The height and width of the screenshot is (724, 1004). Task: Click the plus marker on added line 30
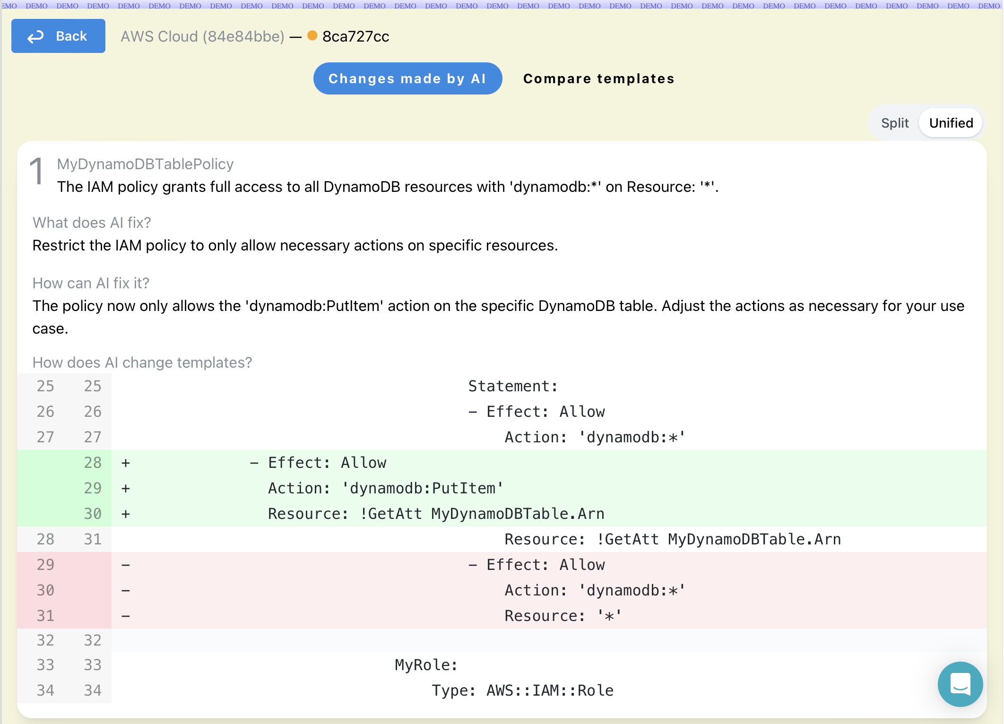click(125, 514)
